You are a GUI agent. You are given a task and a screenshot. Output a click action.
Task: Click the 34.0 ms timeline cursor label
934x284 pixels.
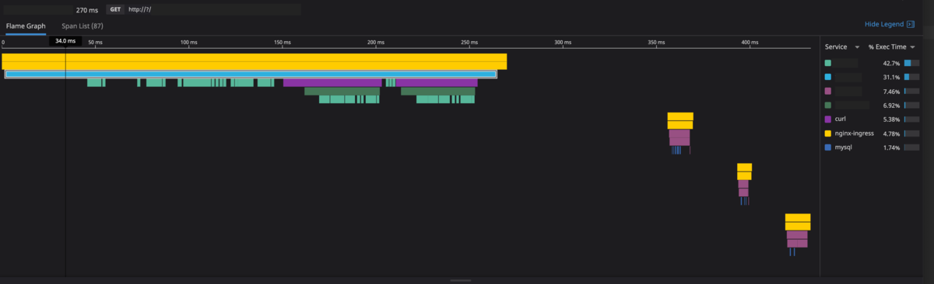pyautogui.click(x=65, y=40)
